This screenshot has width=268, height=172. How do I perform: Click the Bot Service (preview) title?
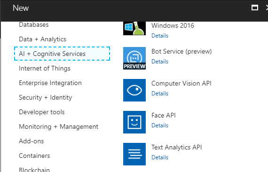pos(181,51)
